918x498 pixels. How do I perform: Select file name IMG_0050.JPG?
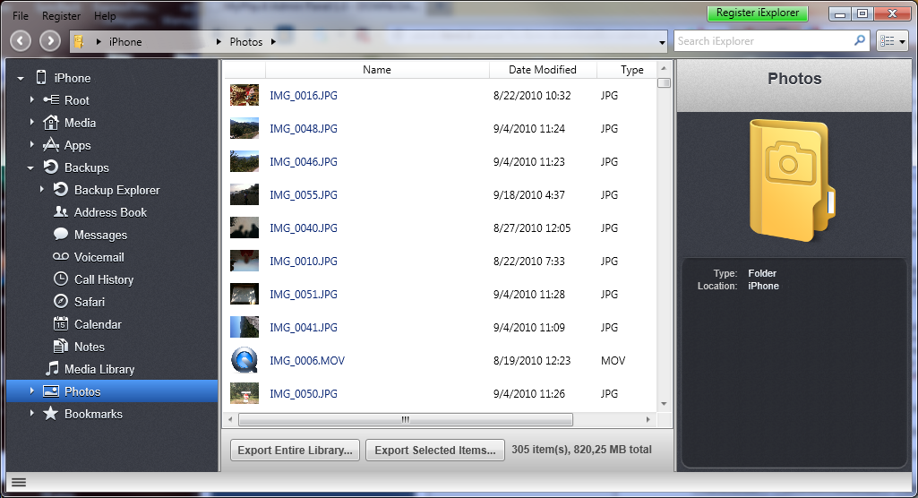click(304, 394)
